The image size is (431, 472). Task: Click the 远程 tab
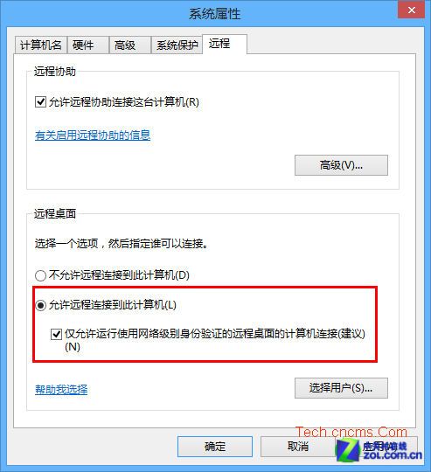[x=225, y=44]
